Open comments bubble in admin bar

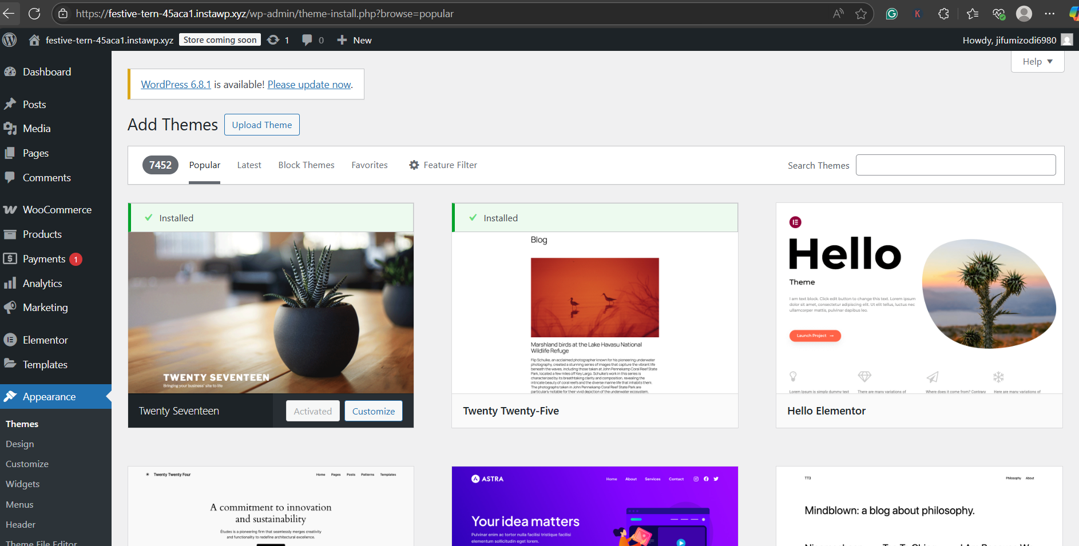point(307,40)
